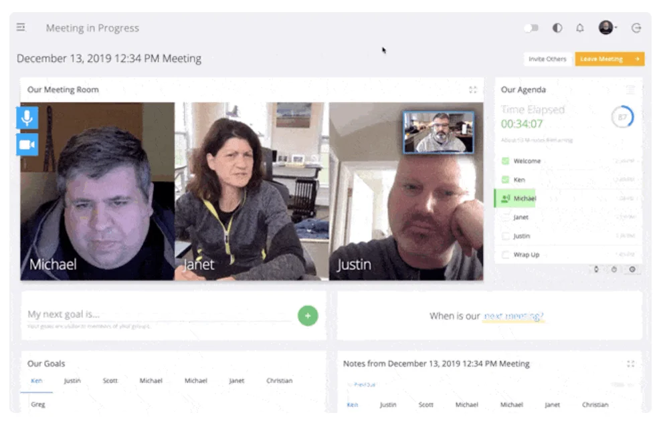Click the self-view picture-in-picture thumbnail

(x=438, y=132)
